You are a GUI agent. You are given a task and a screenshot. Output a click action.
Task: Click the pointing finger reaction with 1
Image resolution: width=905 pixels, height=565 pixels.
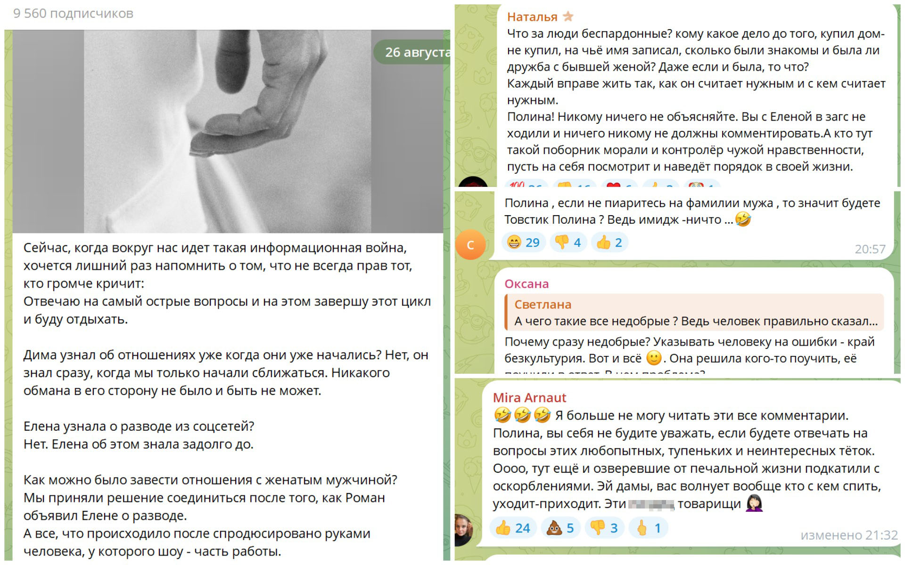coord(648,528)
